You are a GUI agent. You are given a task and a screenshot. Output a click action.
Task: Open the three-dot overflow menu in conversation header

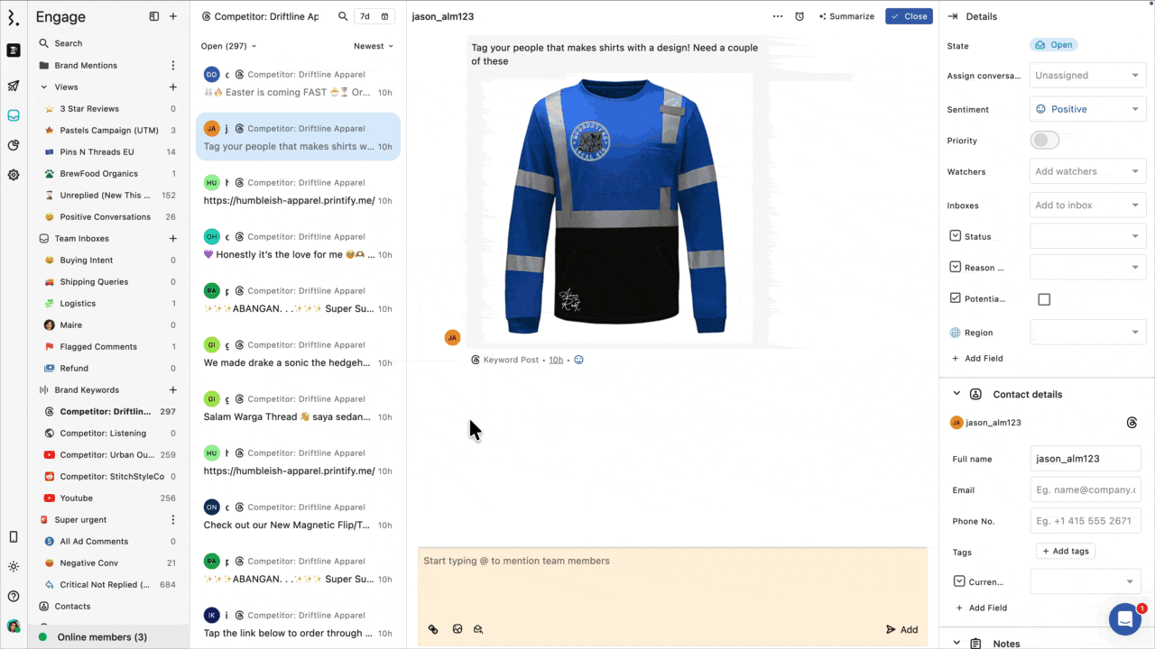tap(777, 16)
